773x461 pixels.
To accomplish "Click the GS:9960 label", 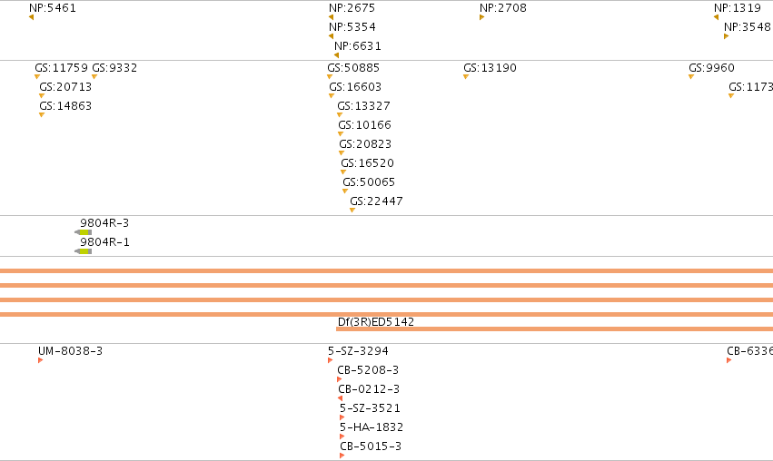I will (711, 67).
